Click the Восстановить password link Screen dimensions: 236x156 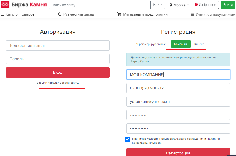pyautogui.click(x=69, y=83)
